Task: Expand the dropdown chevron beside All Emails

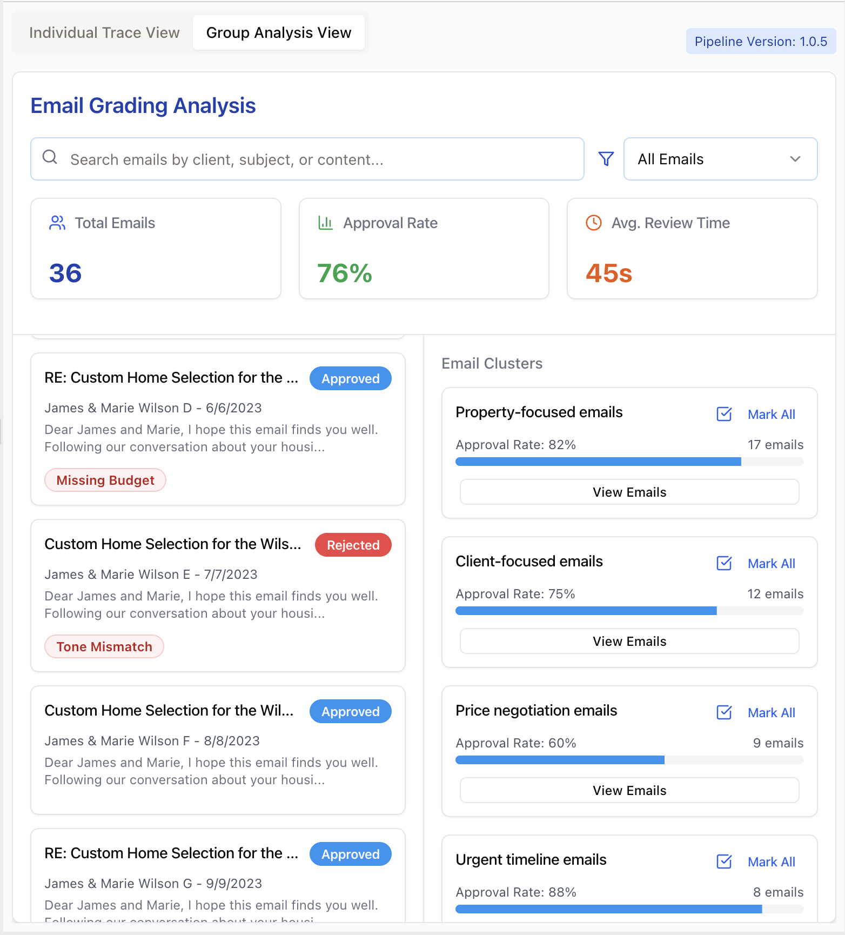Action: tap(795, 159)
